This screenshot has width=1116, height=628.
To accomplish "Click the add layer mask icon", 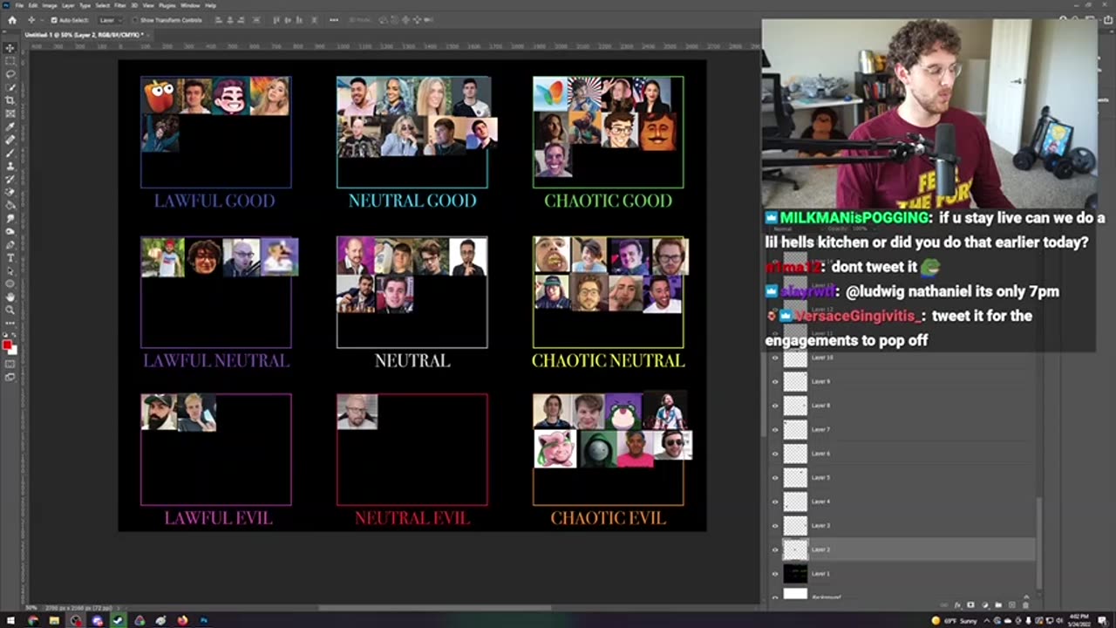I will 970,604.
